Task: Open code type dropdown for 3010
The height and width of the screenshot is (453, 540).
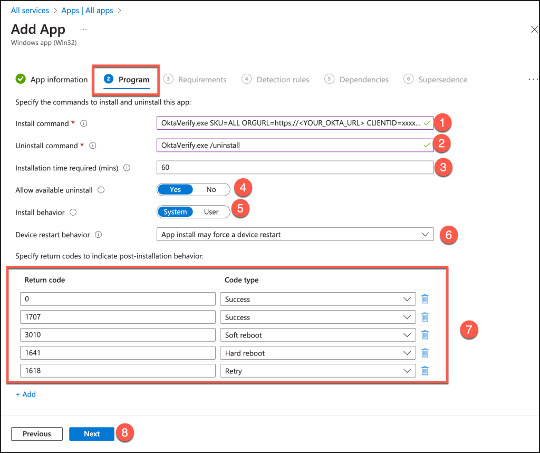Action: tap(317, 335)
